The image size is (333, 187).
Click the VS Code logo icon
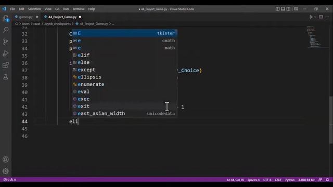click(4, 9)
